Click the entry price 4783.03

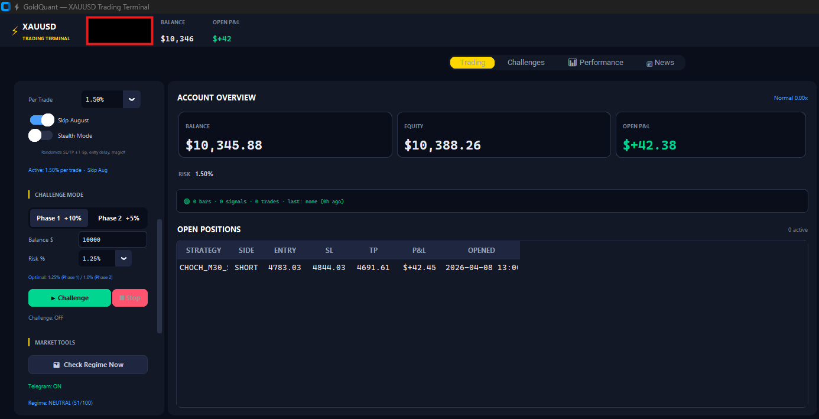tap(285, 268)
